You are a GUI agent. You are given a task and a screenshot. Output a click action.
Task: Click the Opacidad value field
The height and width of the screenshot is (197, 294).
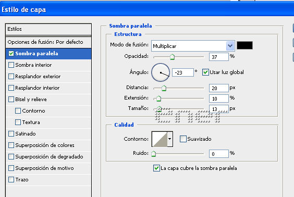click(219, 57)
